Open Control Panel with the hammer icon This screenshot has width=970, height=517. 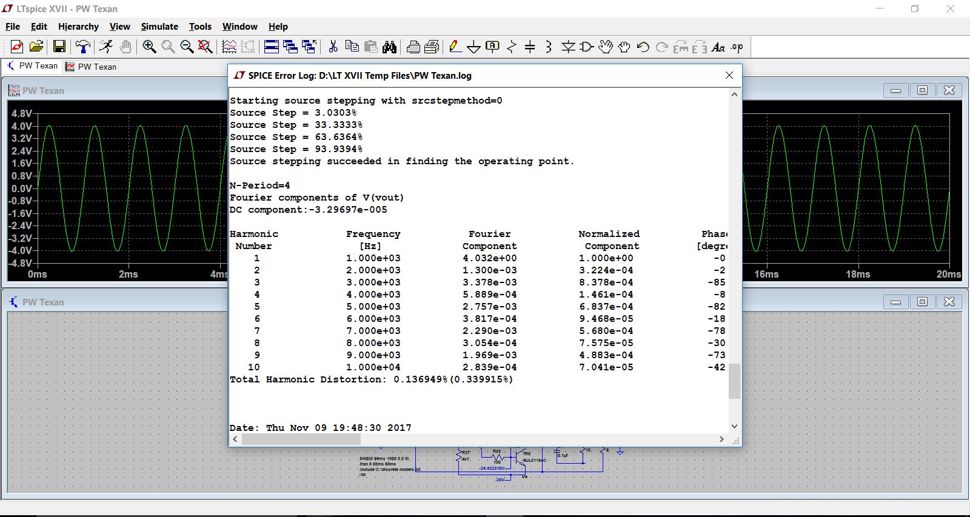[83, 47]
